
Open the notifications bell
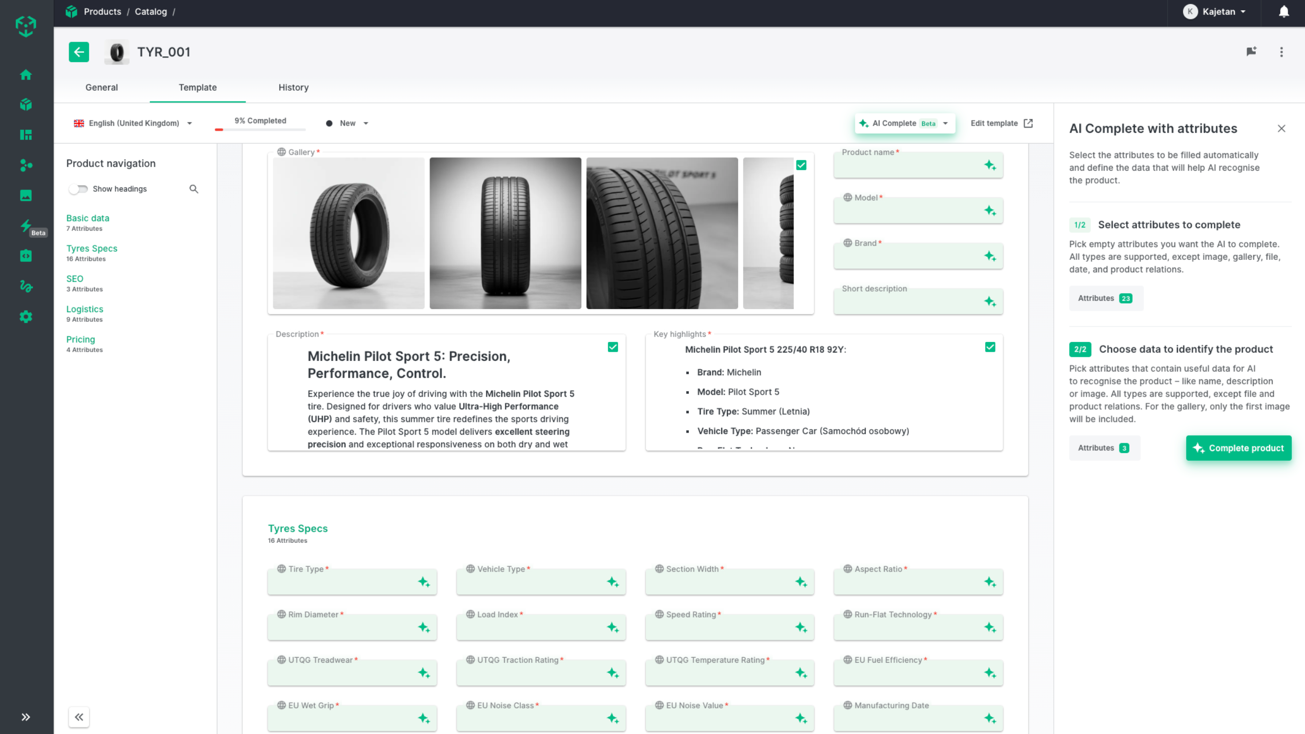tap(1283, 12)
